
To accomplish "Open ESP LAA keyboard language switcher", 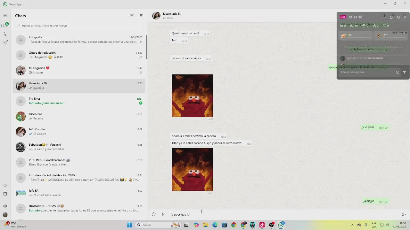I will point(374,225).
